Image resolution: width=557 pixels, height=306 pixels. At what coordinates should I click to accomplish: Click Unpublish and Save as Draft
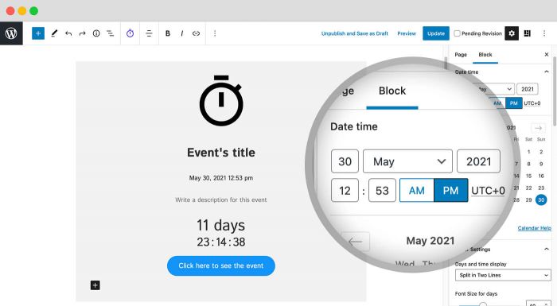click(x=355, y=33)
